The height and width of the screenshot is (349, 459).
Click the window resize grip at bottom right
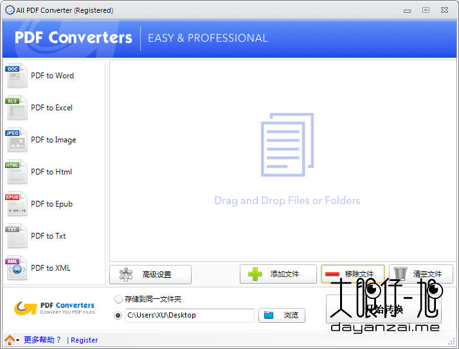pos(453,342)
